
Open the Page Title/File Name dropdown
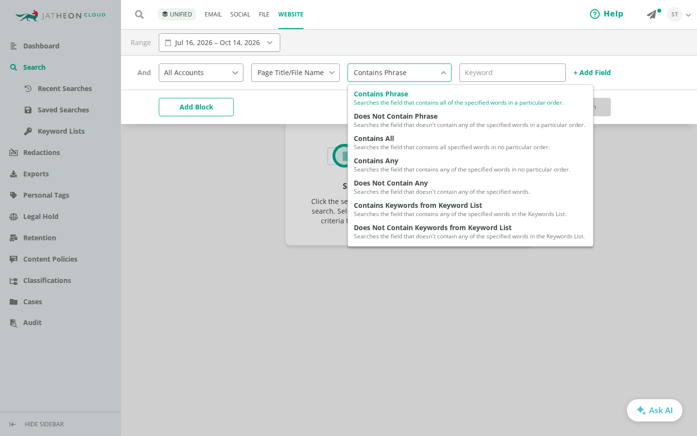295,73
